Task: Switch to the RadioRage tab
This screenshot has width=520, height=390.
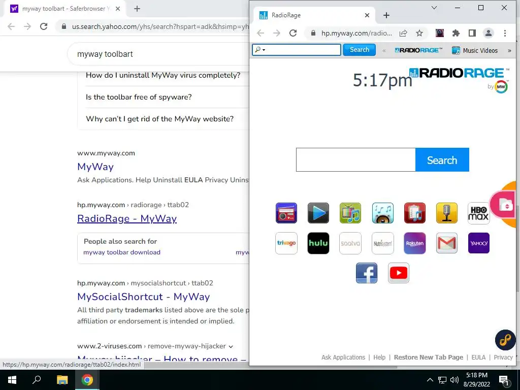Action: coord(314,15)
